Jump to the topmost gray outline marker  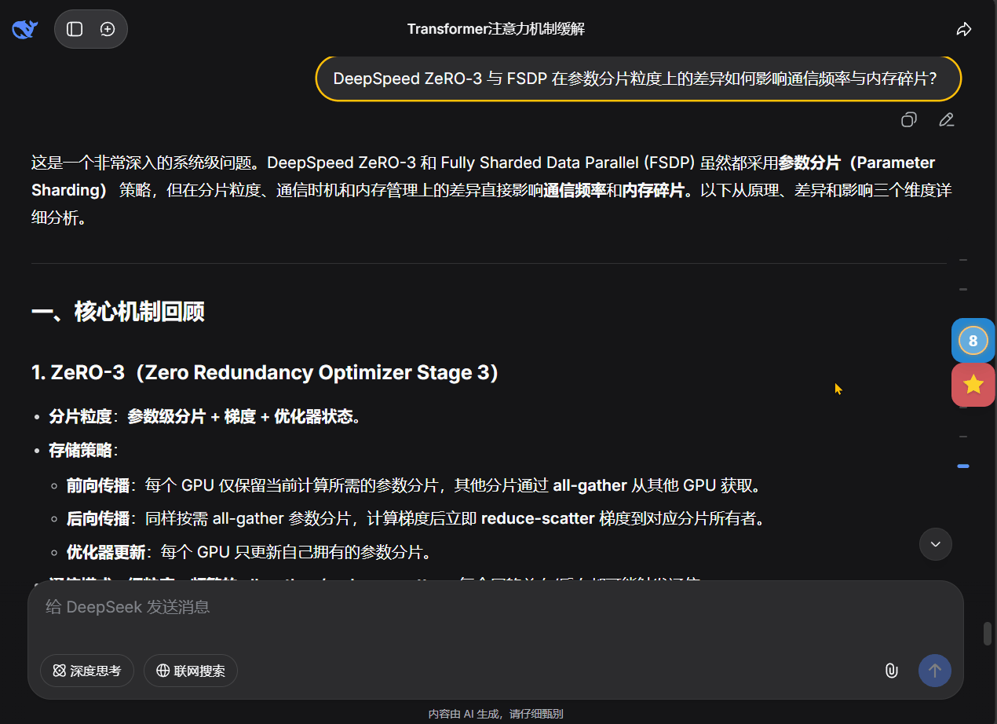click(963, 260)
